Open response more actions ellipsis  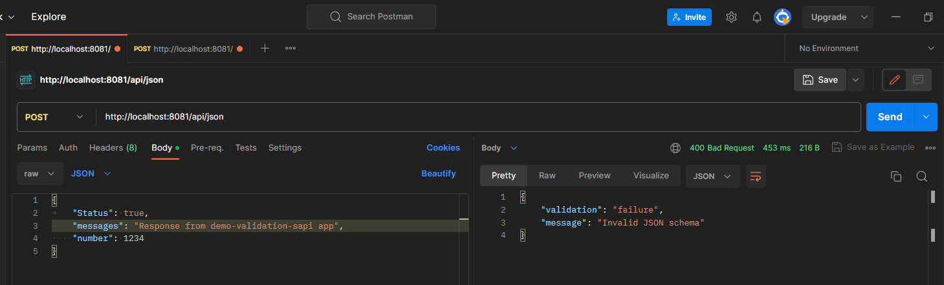point(930,148)
